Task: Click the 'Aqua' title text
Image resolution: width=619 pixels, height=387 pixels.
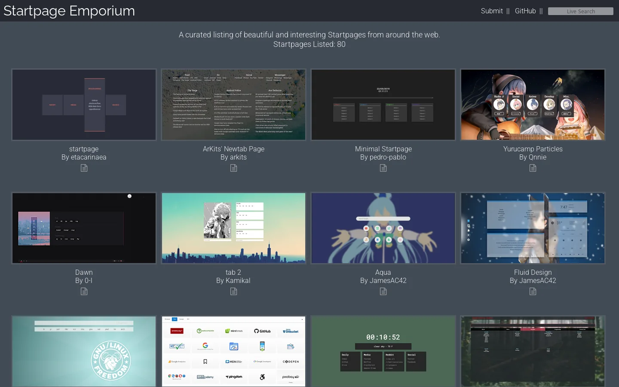Action: click(383, 272)
